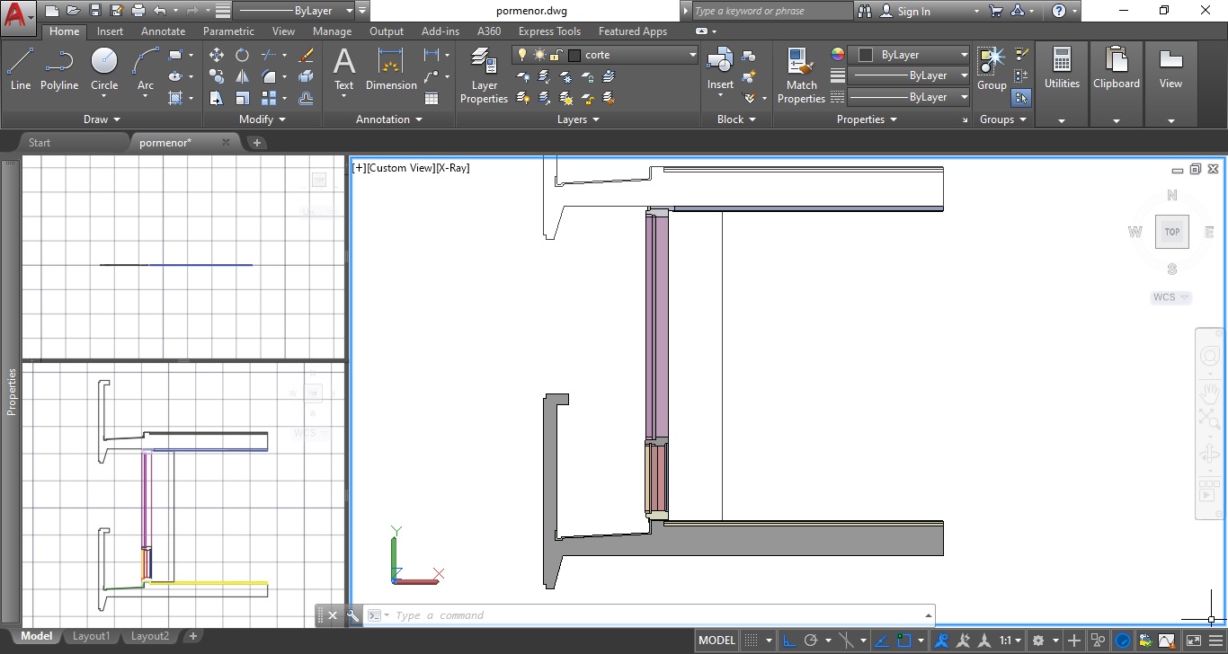
Task: Click Sign In button
Action: 905,11
